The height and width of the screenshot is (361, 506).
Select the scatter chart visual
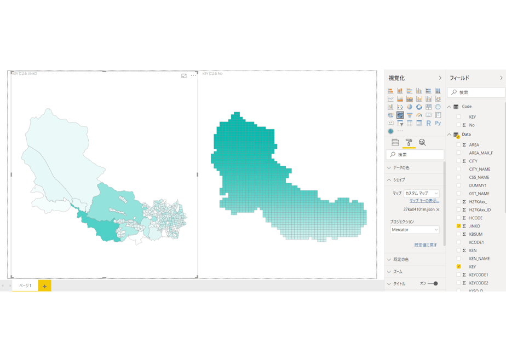coord(400,107)
